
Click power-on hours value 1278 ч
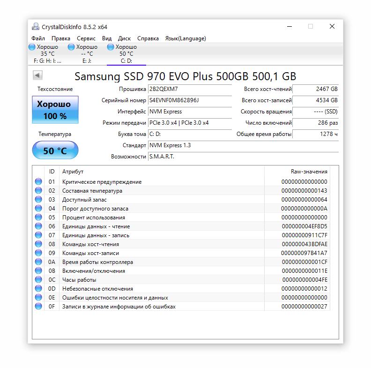[315, 134]
